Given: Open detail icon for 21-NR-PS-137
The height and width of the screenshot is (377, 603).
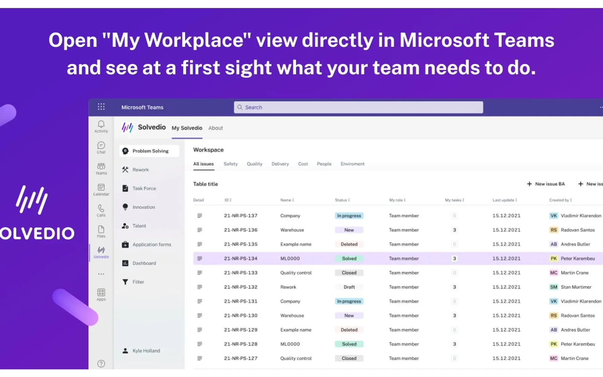Looking at the screenshot, I should (x=200, y=216).
